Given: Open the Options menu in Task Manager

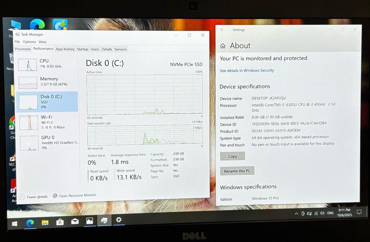Looking at the screenshot, I should click(x=29, y=42).
